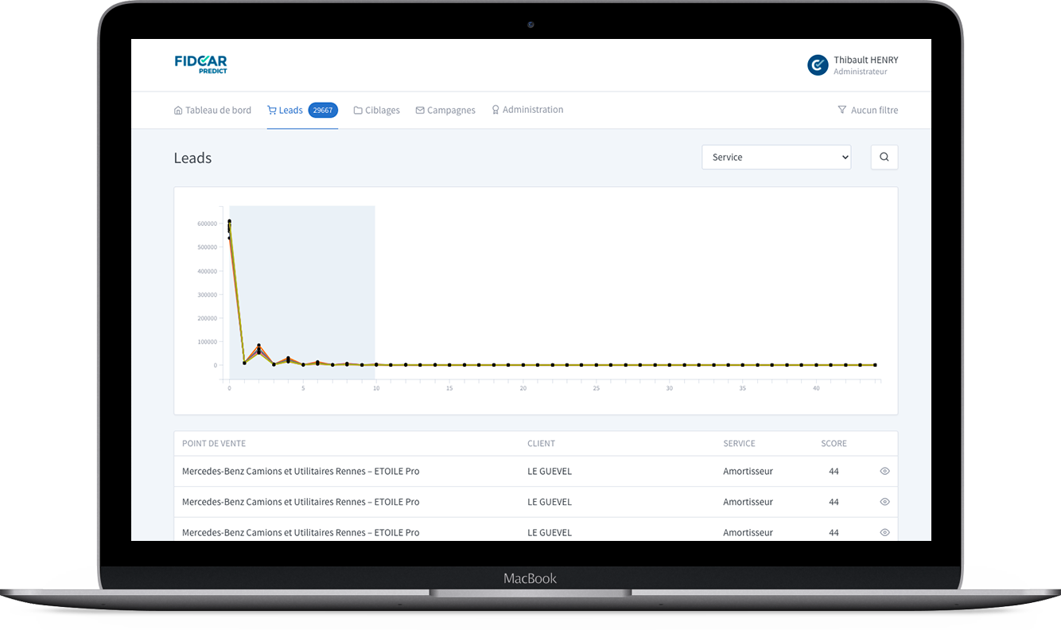Image resolution: width=1061 pixels, height=630 pixels.
Task: Open the Service dropdown
Action: [776, 157]
